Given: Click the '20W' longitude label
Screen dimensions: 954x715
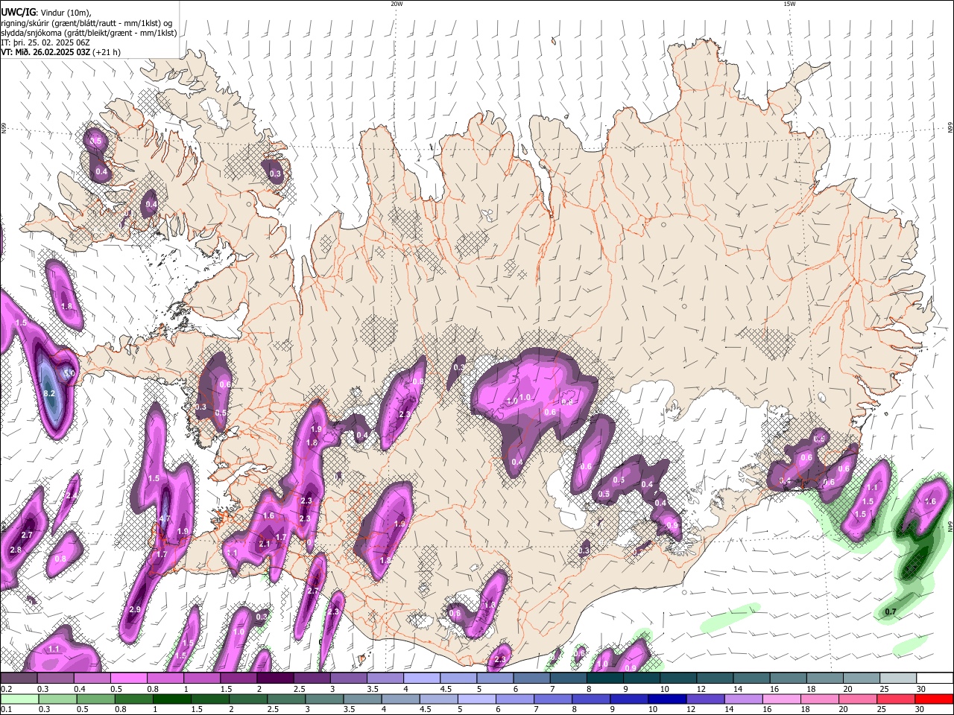Looking at the screenshot, I should click(x=397, y=4).
